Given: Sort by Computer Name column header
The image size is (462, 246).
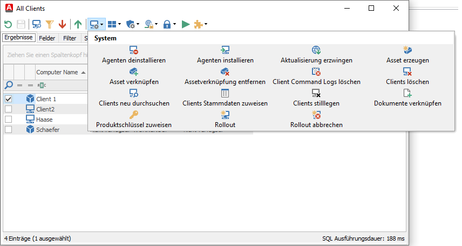Looking at the screenshot, I should [60, 72].
